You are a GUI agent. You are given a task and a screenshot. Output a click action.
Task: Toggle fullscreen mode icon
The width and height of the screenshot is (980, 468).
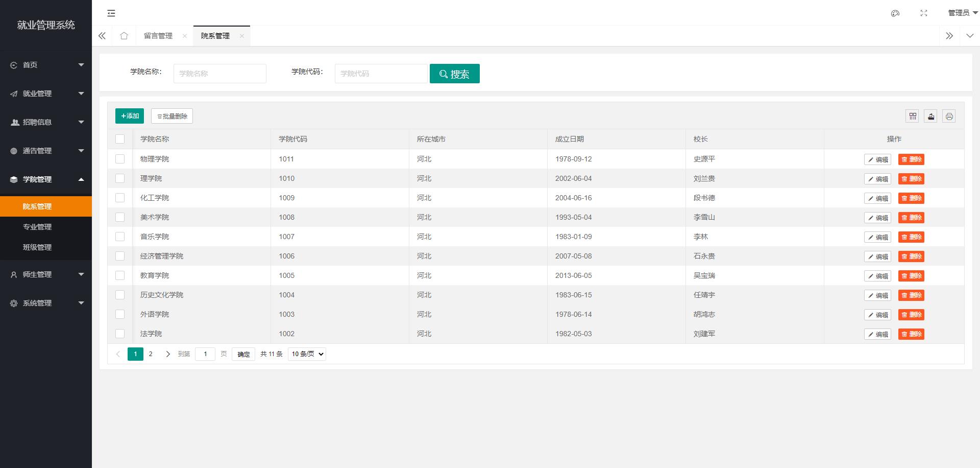tap(924, 13)
